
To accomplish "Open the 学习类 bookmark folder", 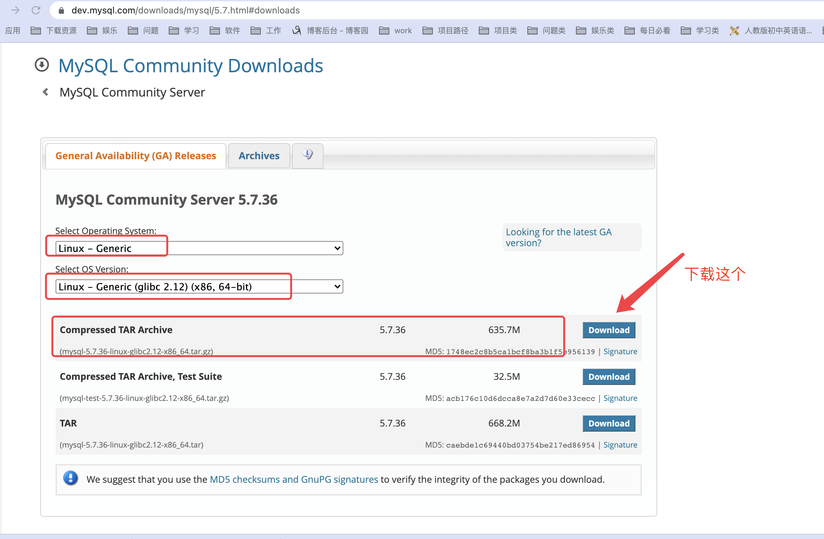I will (x=700, y=30).
